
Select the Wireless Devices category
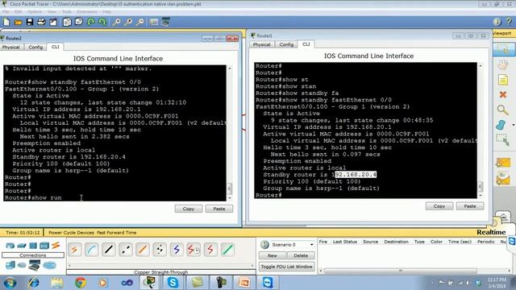(x=44, y=245)
